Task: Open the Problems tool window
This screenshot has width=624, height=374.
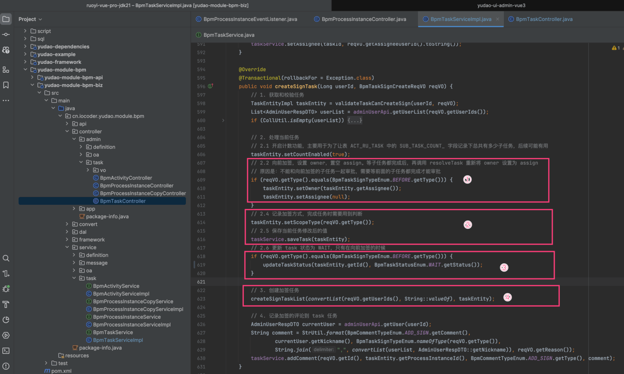Action: pos(6,366)
